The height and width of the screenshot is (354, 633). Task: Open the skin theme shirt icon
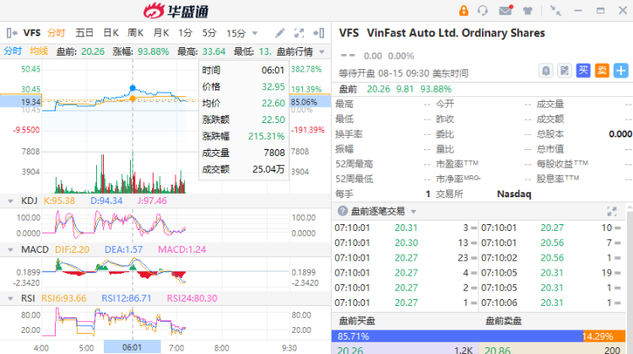[x=527, y=11]
